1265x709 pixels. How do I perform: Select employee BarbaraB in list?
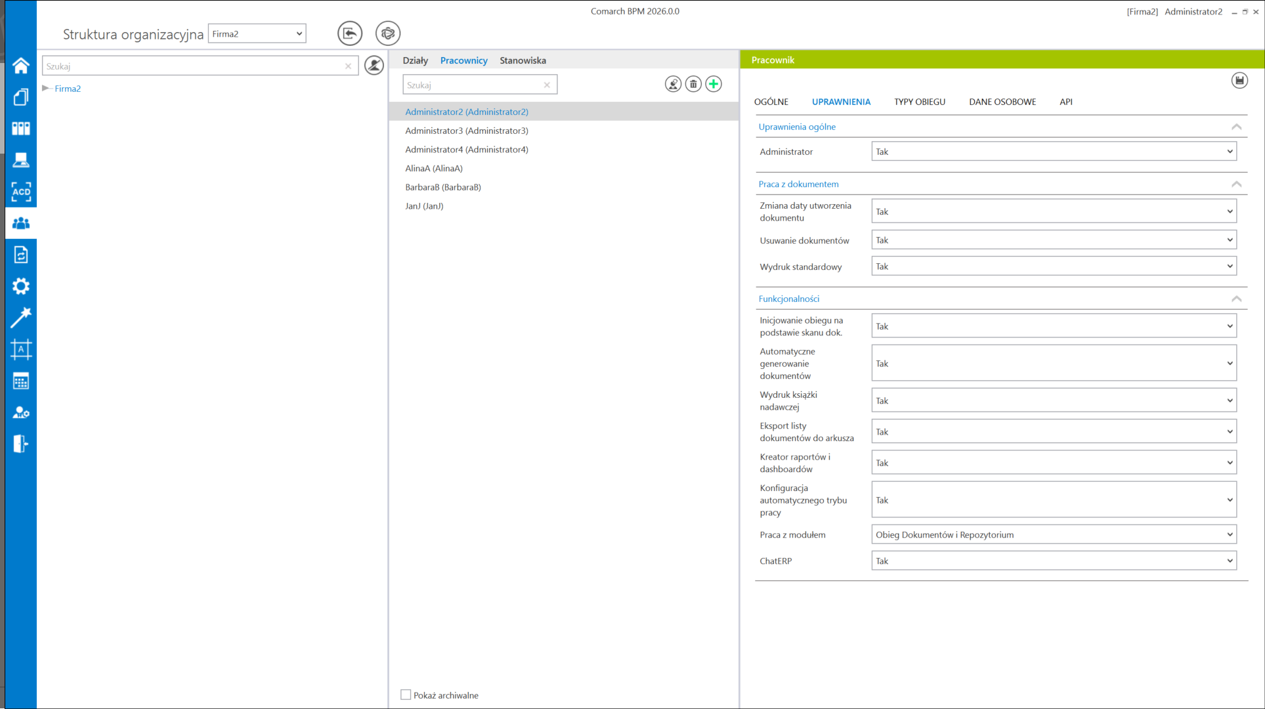click(x=443, y=187)
